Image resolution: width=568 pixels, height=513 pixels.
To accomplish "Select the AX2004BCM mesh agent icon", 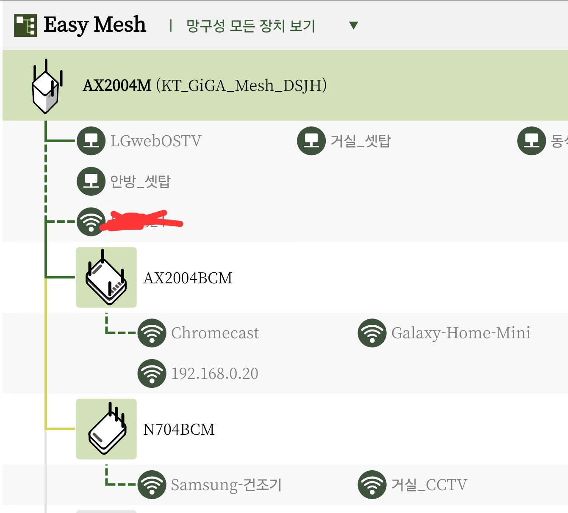I will tap(106, 277).
